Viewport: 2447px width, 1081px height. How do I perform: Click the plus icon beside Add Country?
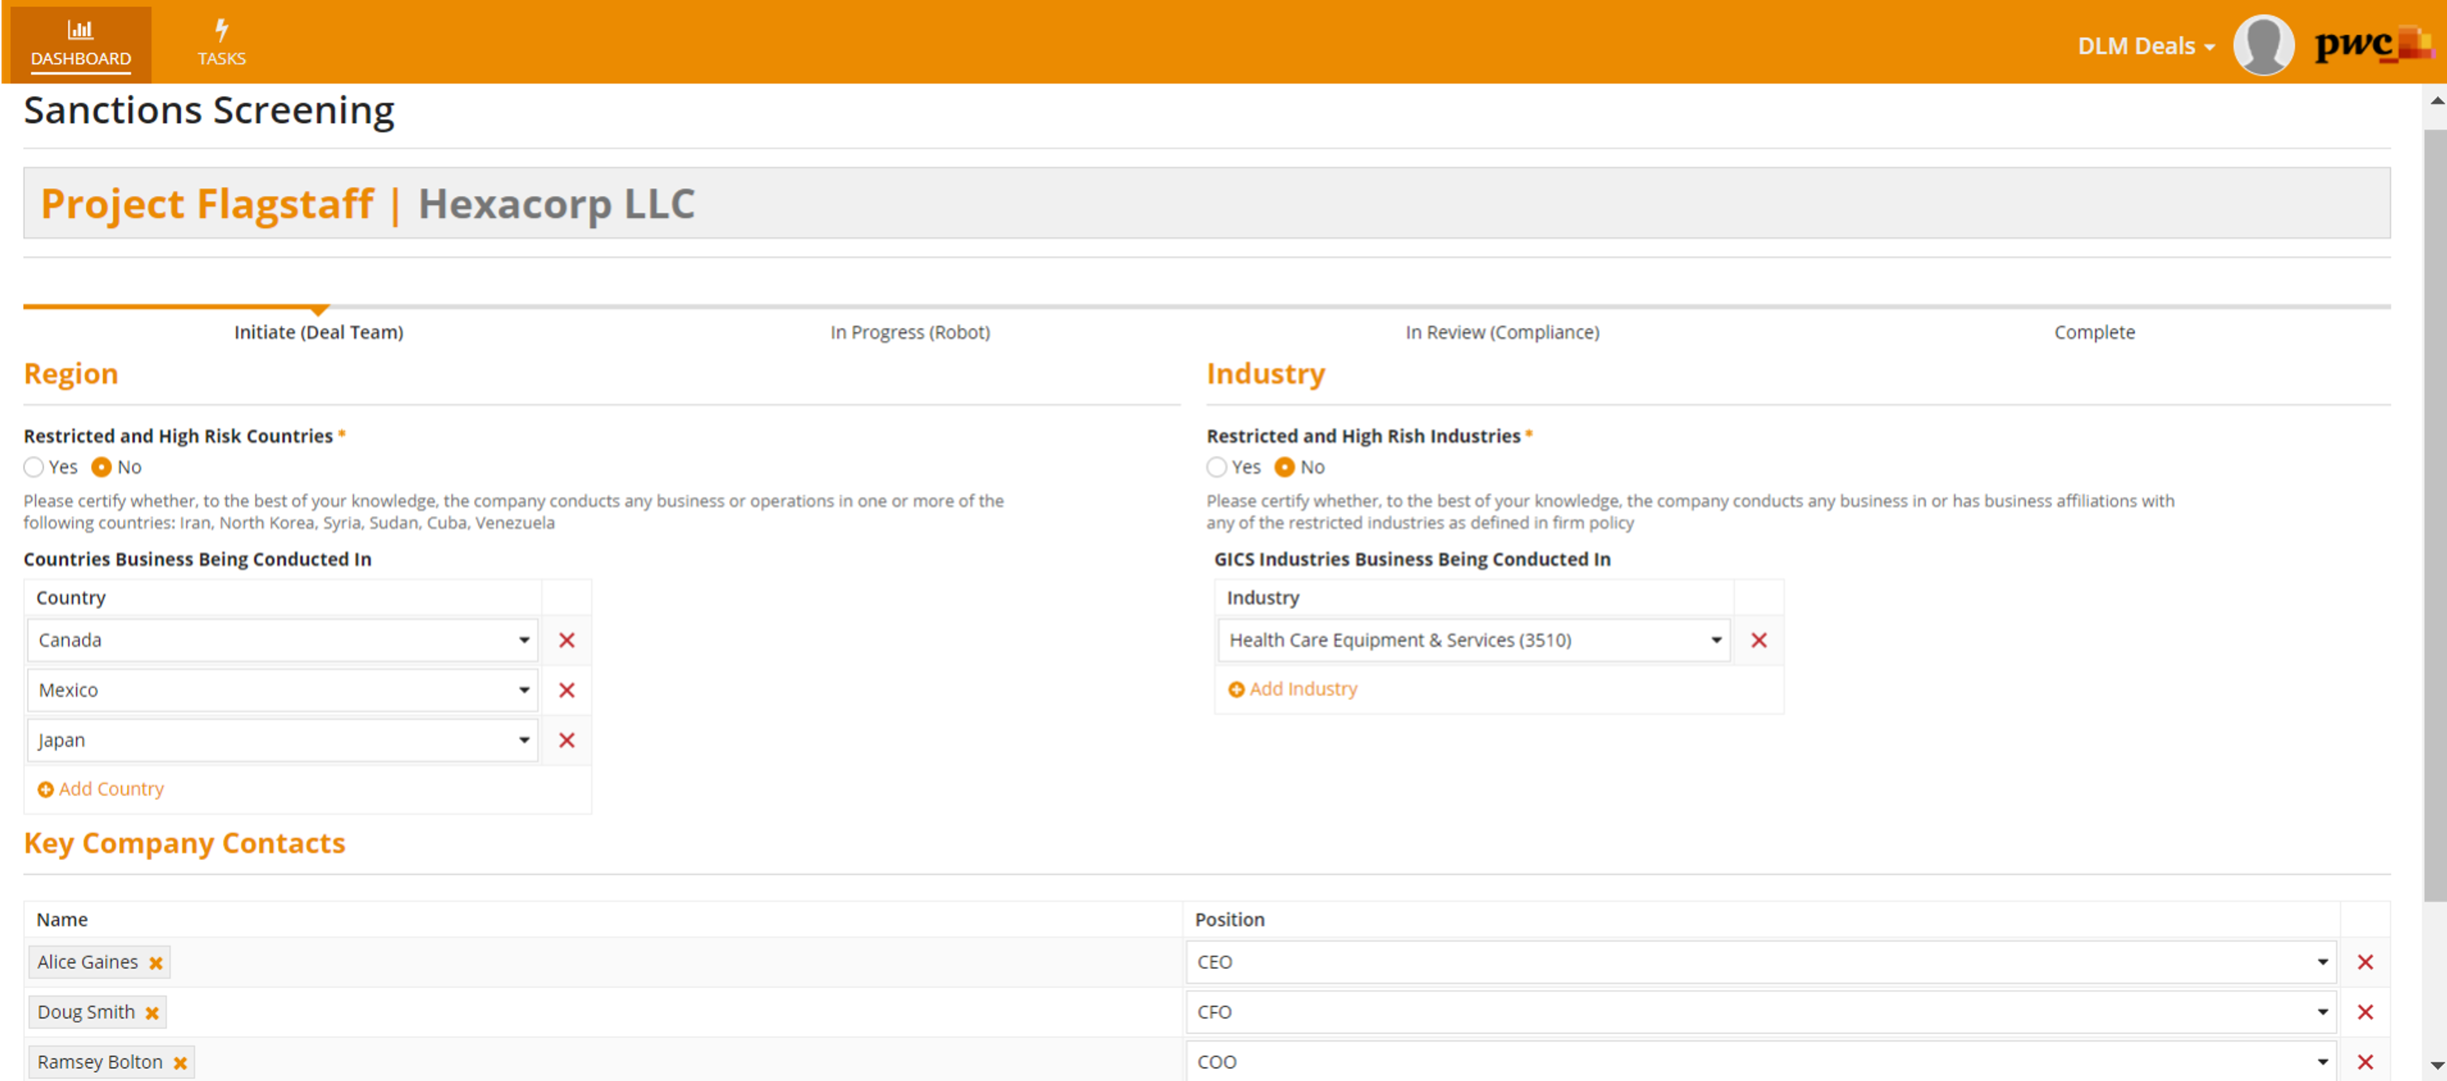[46, 789]
